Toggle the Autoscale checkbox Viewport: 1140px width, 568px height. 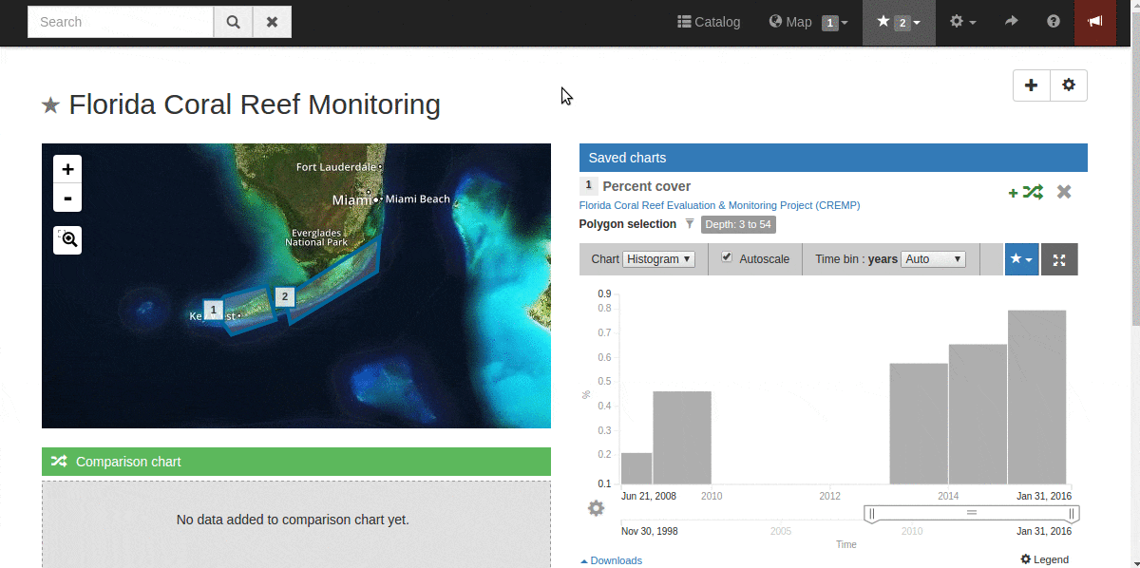tap(727, 257)
